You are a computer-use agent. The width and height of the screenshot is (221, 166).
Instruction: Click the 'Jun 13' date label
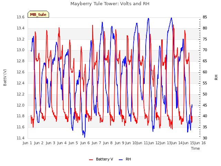click(165, 143)
